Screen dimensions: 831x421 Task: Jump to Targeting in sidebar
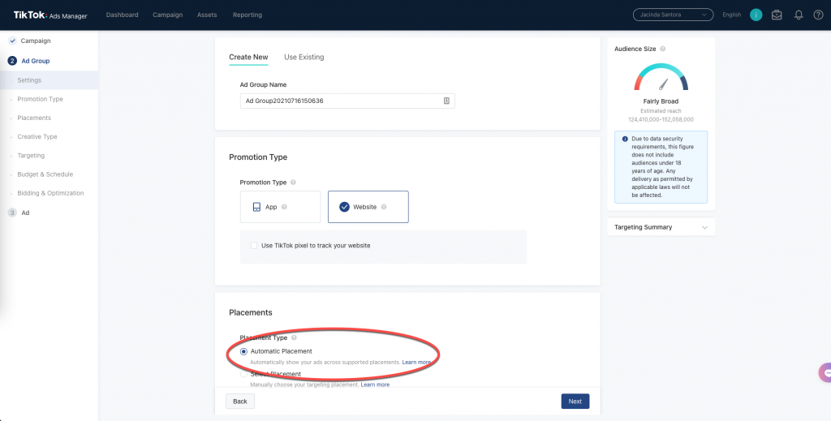(x=31, y=156)
